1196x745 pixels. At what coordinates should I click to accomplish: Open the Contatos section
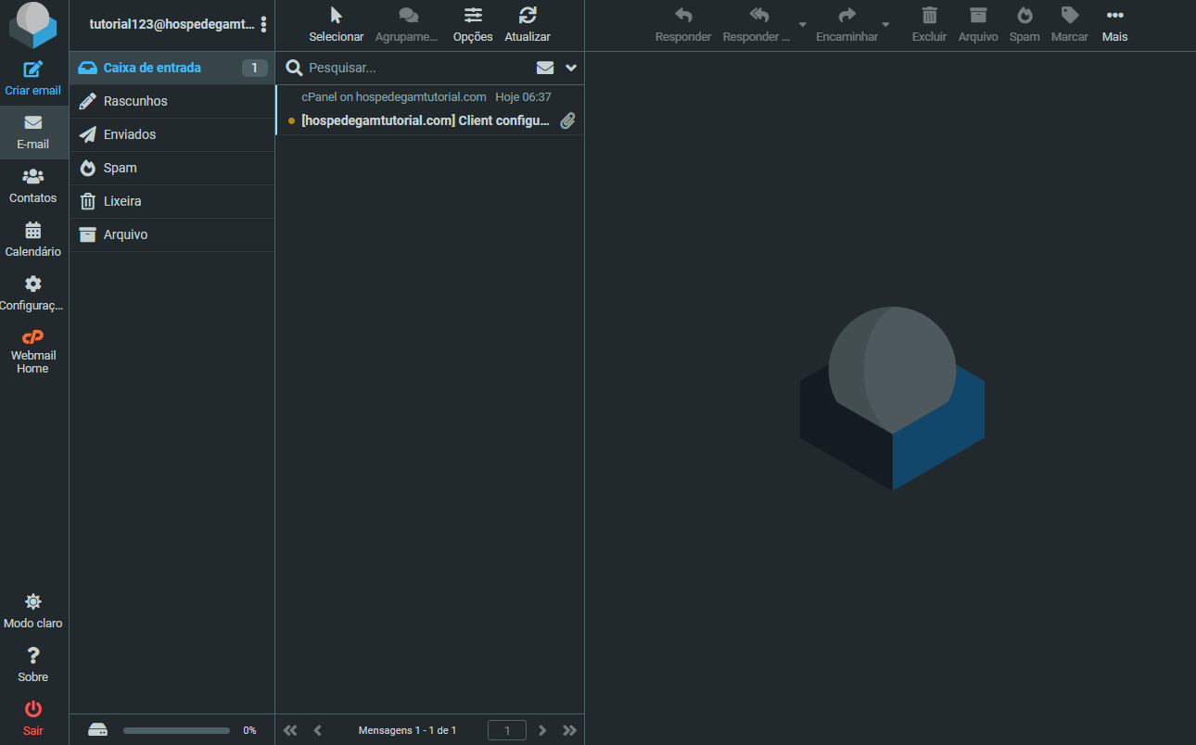[33, 185]
